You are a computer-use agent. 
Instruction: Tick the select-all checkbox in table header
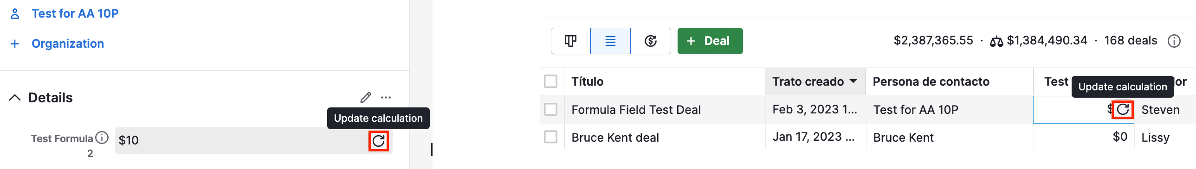(550, 81)
